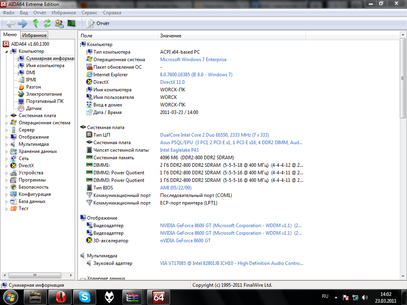Expand the DirectX tree node
Screen dimensions: 407x305
(6, 166)
